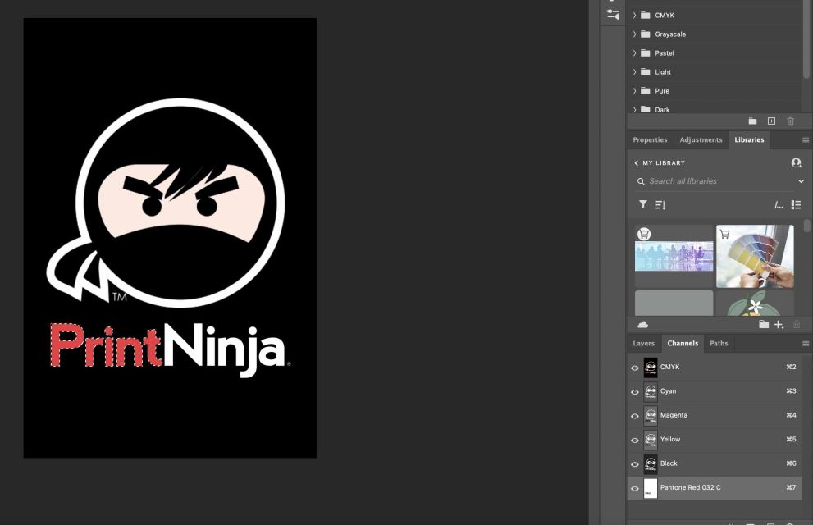
Task: Toggle visibility of the Black channel
Action: 634,463
